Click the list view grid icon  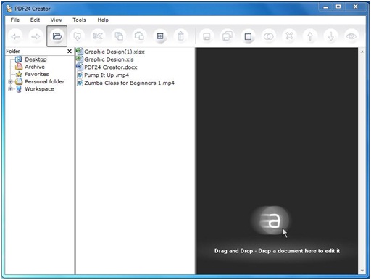[x=160, y=36]
